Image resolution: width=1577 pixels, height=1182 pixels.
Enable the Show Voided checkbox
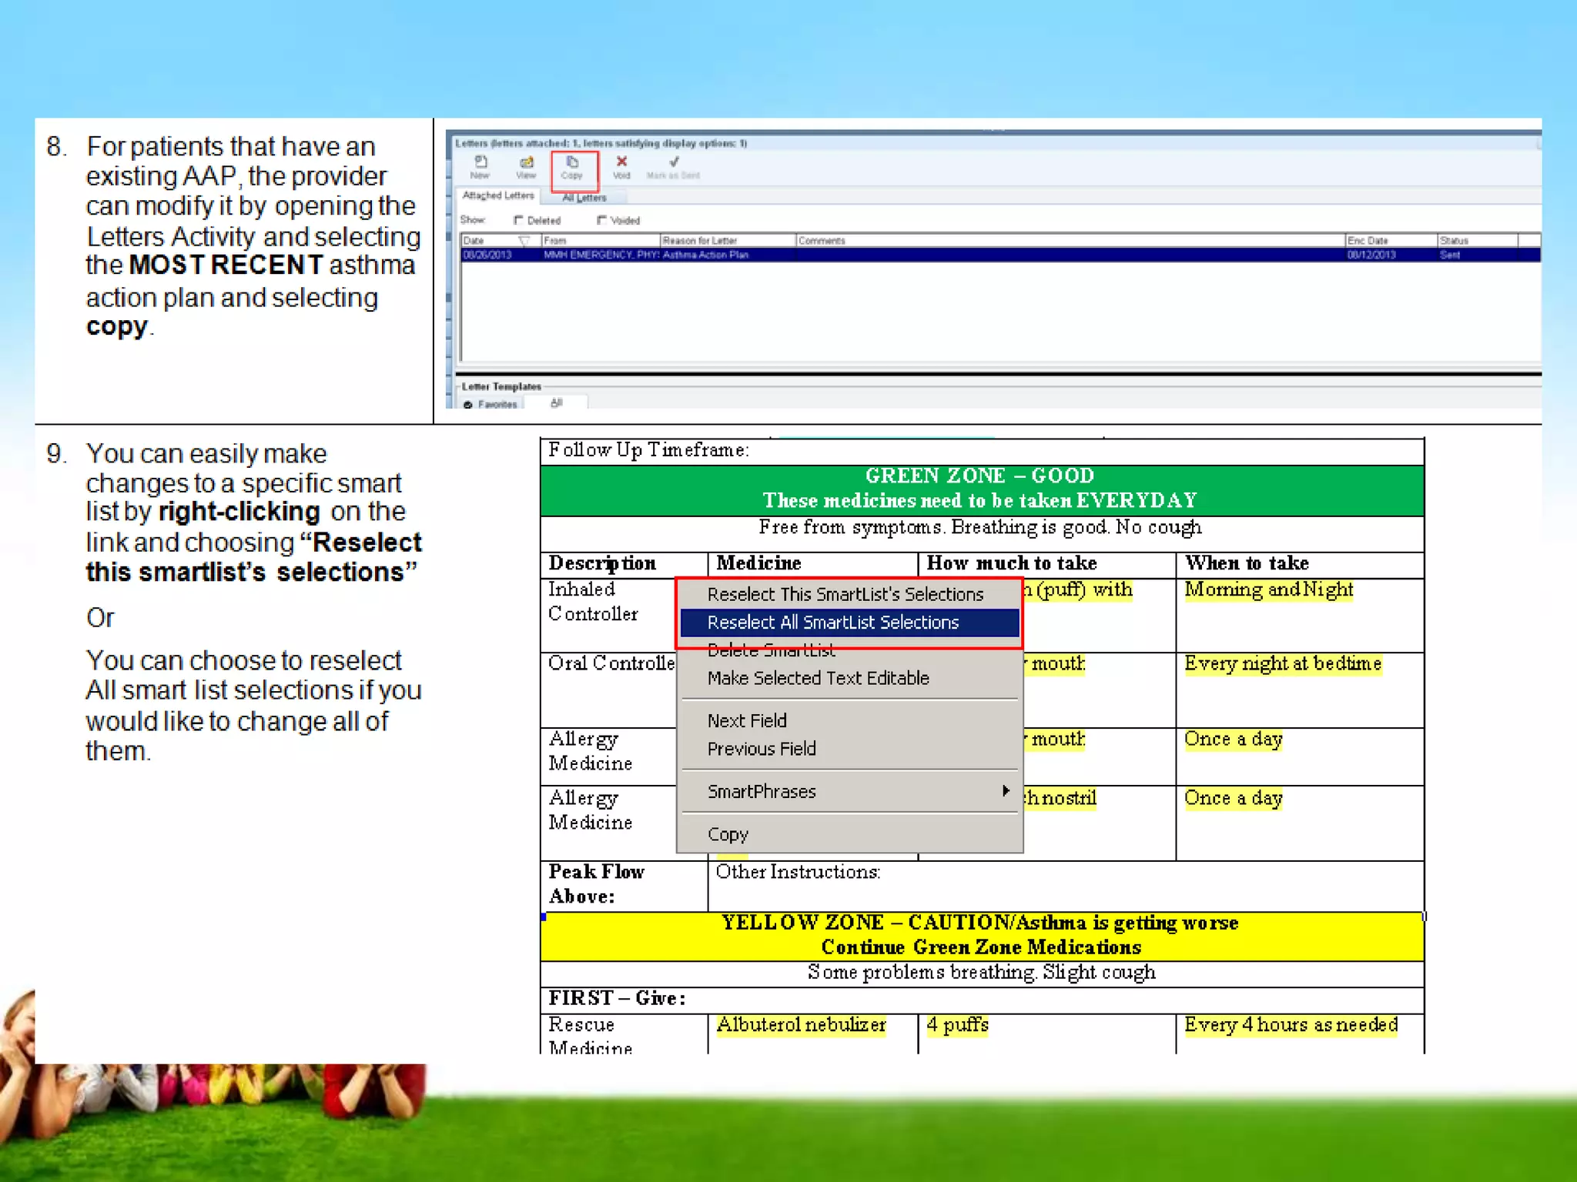coord(601,220)
